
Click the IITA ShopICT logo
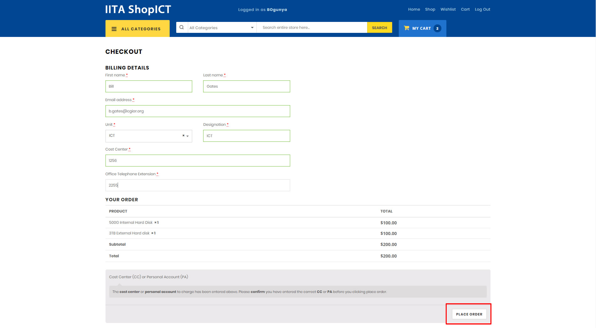[138, 9]
